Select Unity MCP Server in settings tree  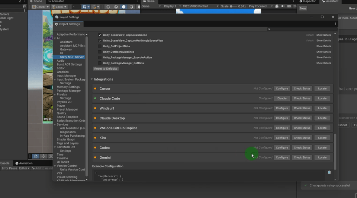[72, 57]
